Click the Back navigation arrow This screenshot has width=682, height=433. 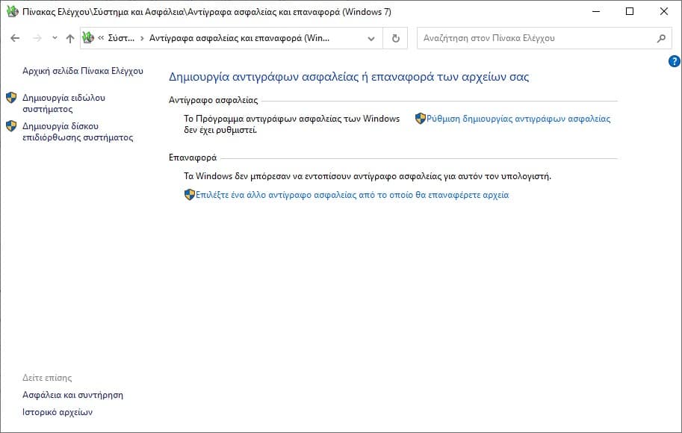(x=15, y=38)
